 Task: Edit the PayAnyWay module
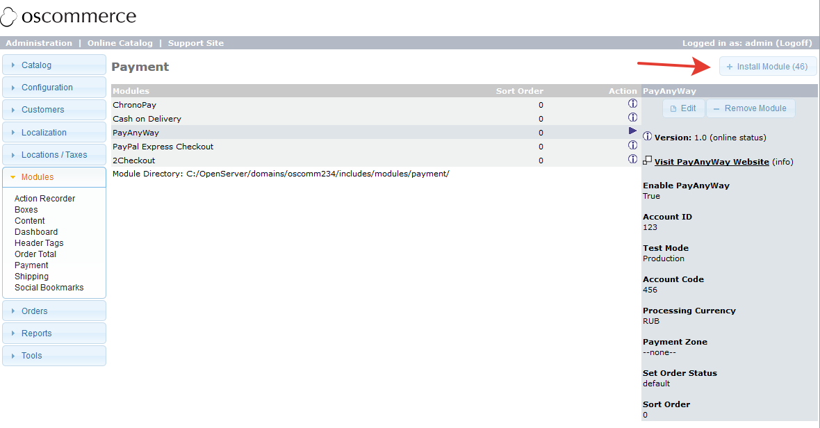[684, 108]
